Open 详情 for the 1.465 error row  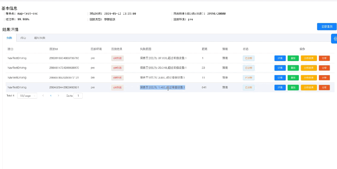pyautogui.click(x=280, y=88)
